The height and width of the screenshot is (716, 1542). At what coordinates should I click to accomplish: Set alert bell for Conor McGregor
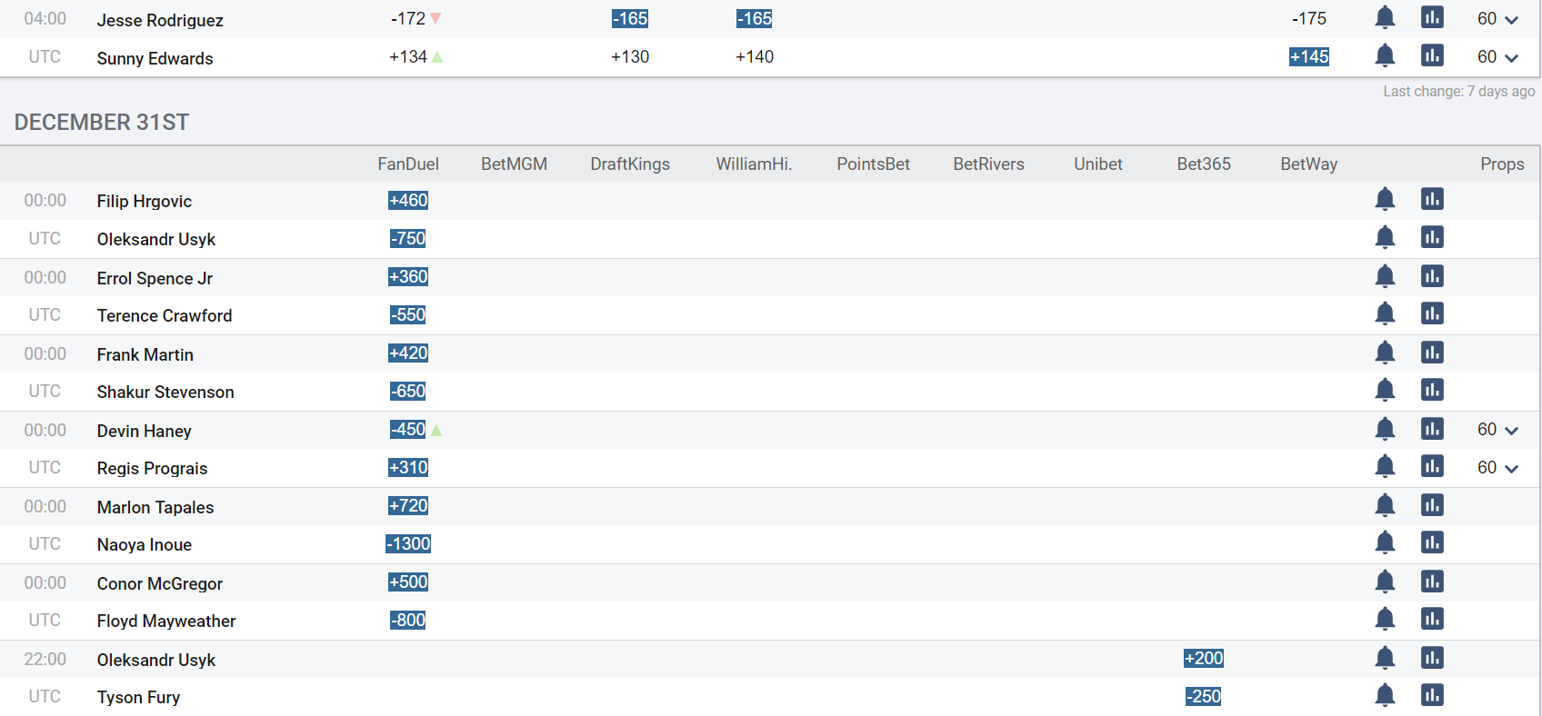point(1385,582)
